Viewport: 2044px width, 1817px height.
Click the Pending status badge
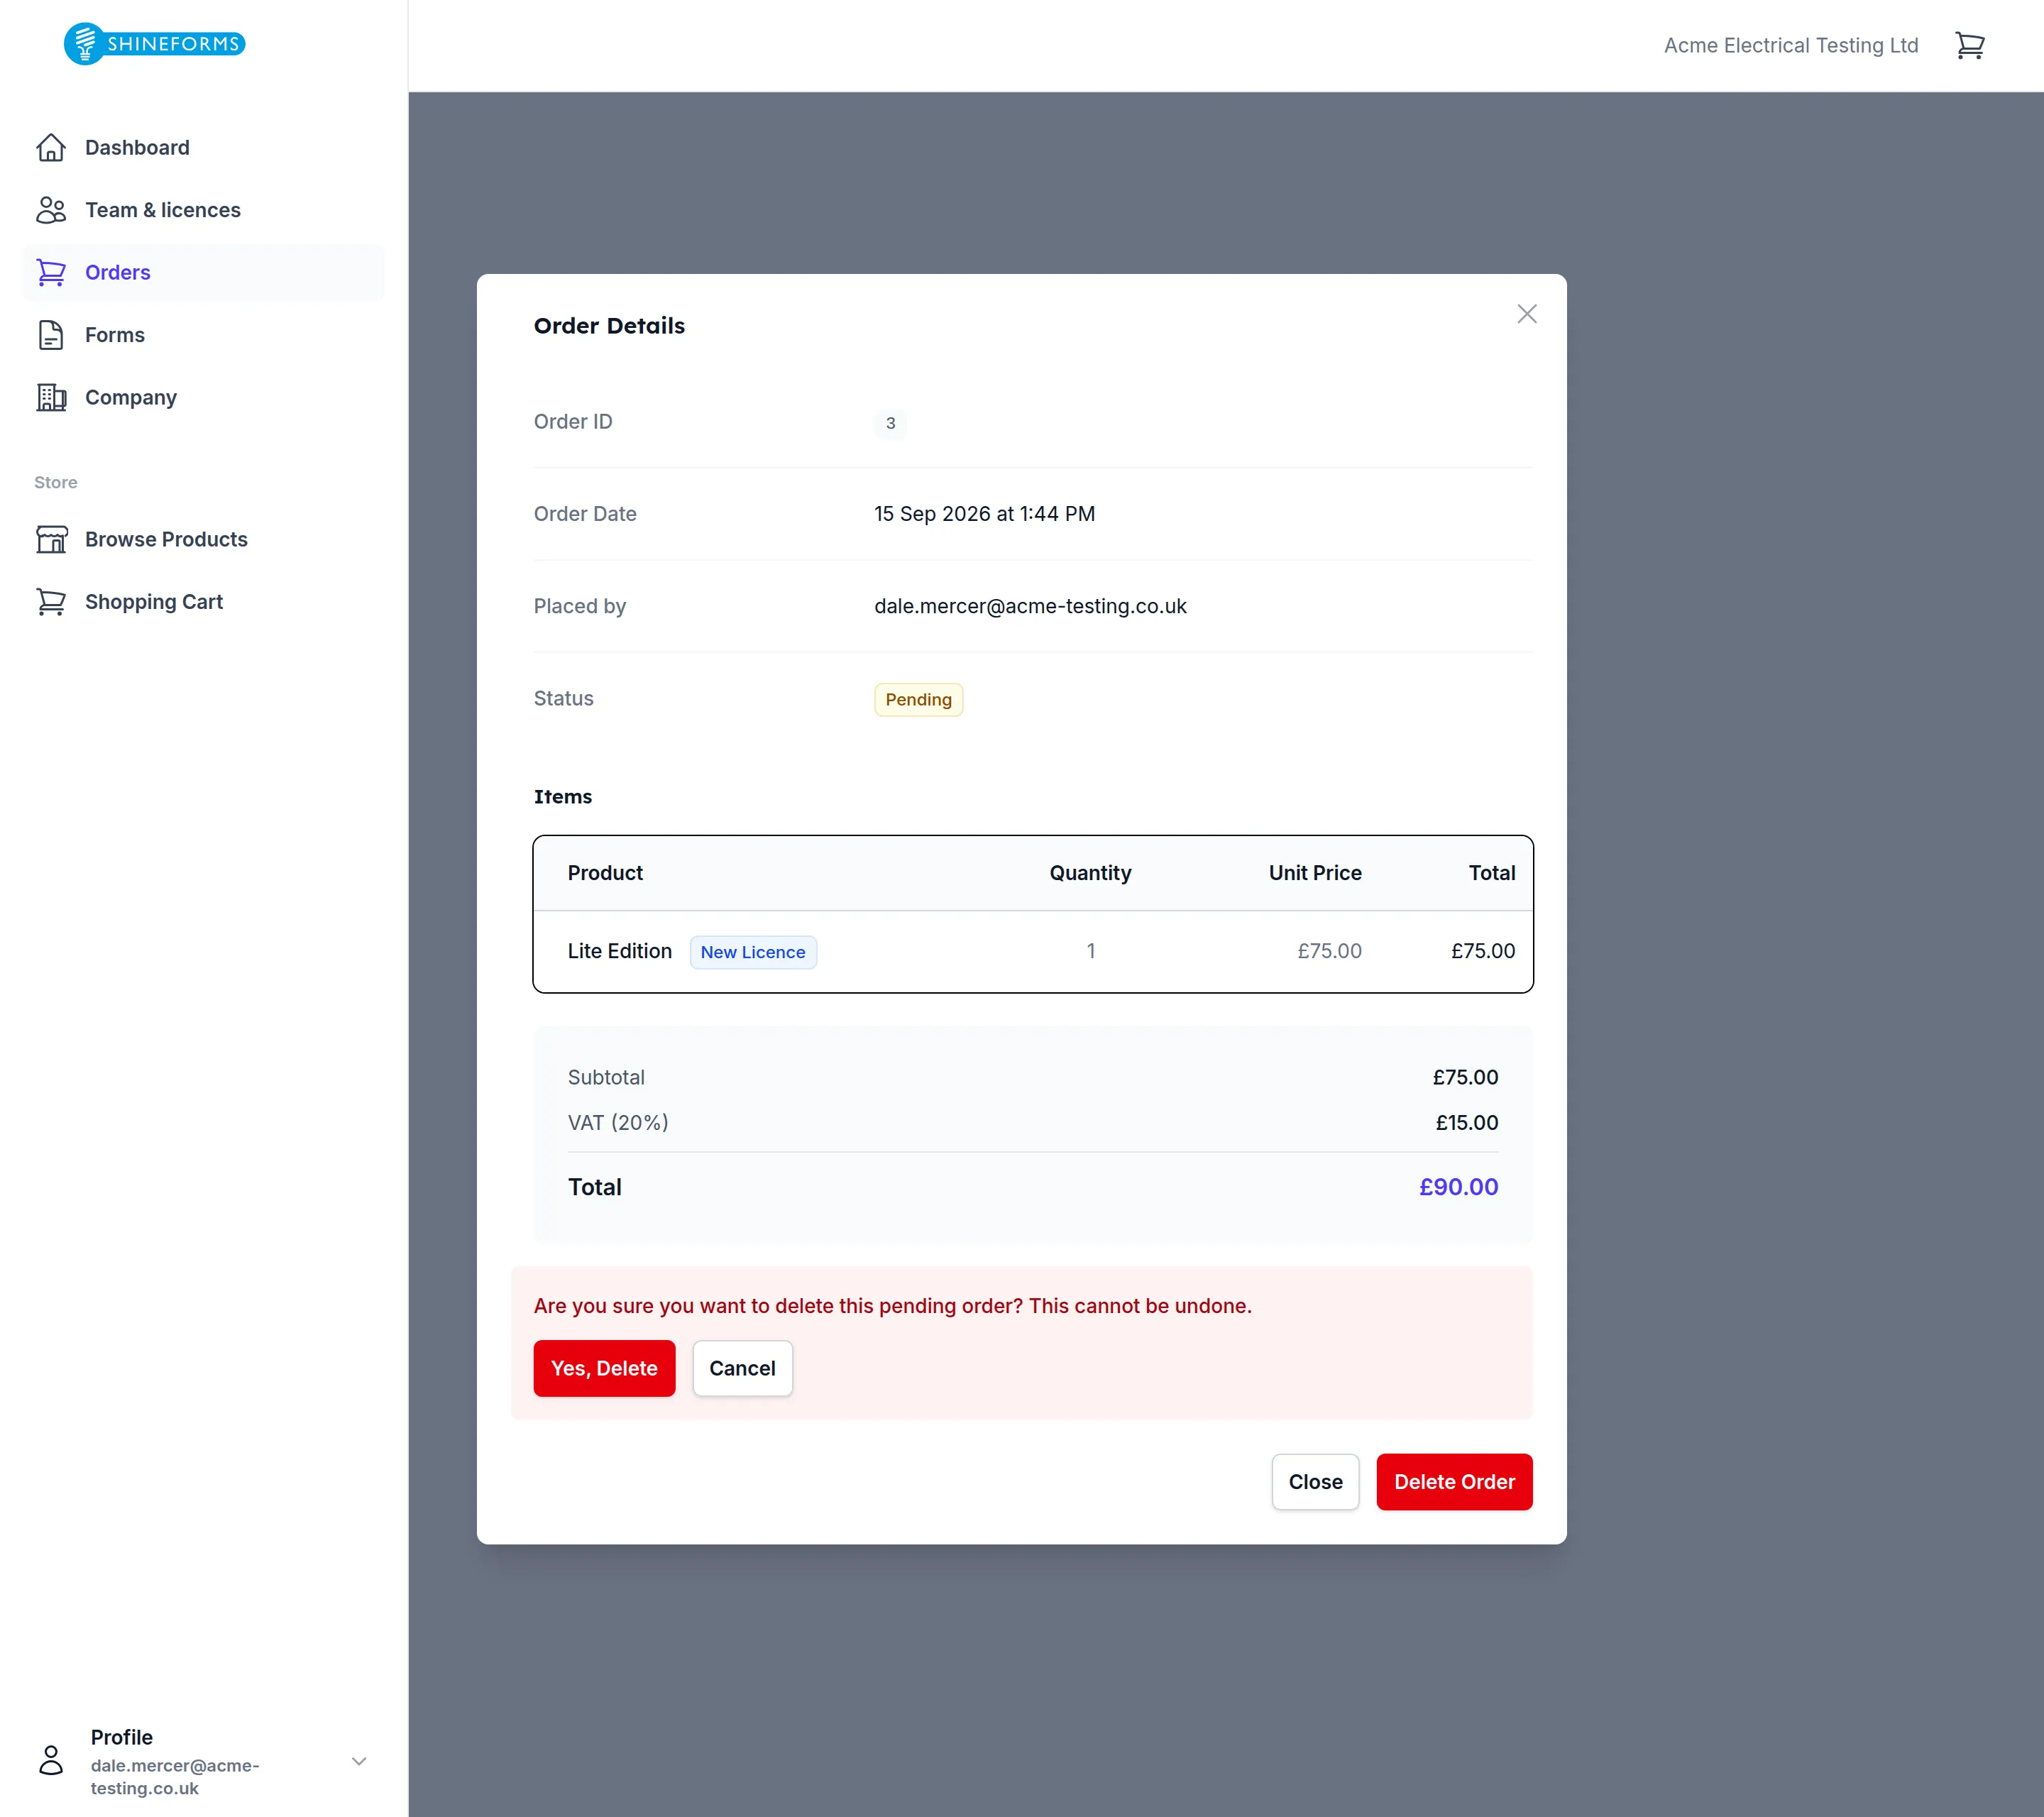918,699
